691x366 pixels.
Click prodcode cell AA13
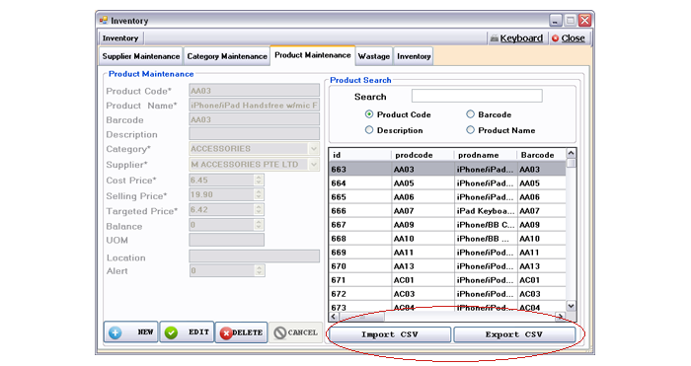tap(423, 266)
